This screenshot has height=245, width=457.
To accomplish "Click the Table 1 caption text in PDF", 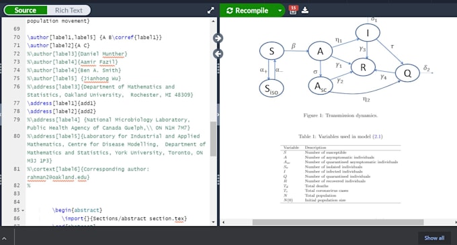I will 341,136.
